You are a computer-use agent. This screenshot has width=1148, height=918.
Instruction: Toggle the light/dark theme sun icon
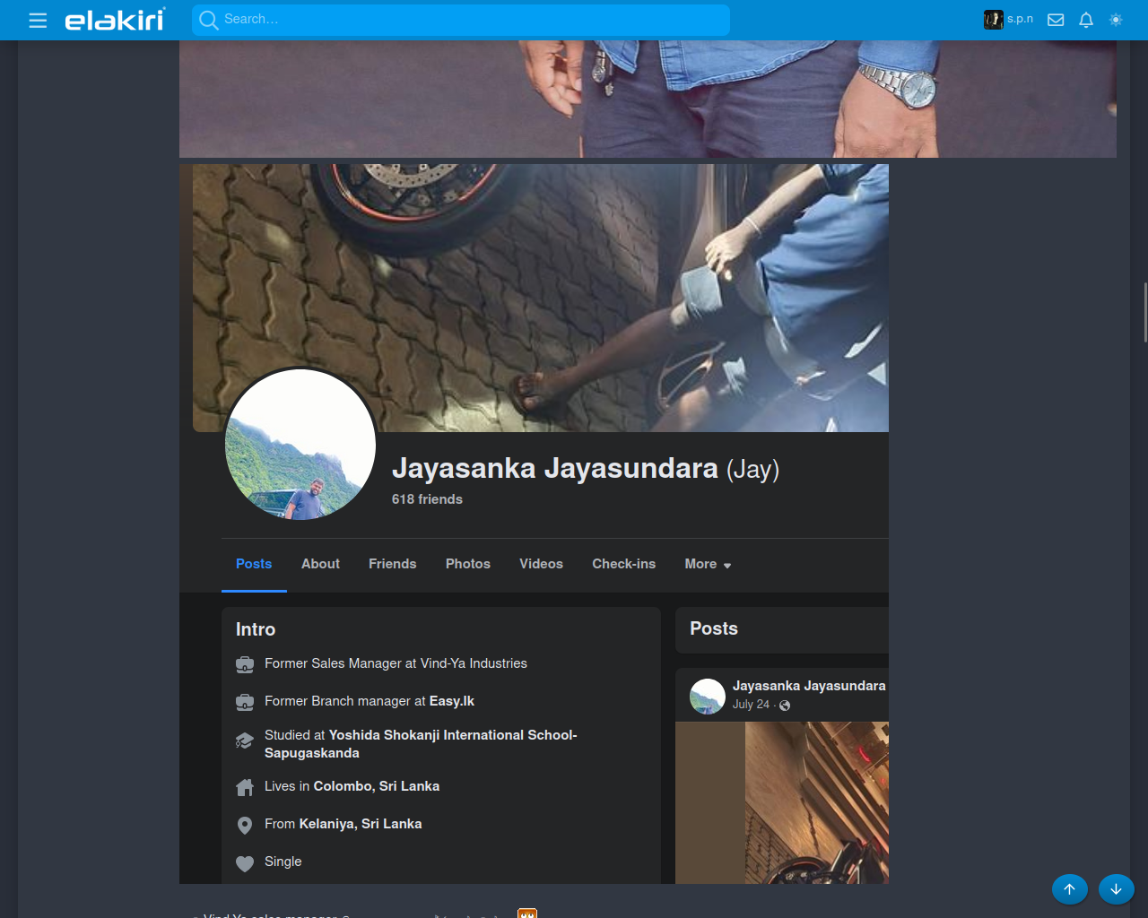[1116, 20]
